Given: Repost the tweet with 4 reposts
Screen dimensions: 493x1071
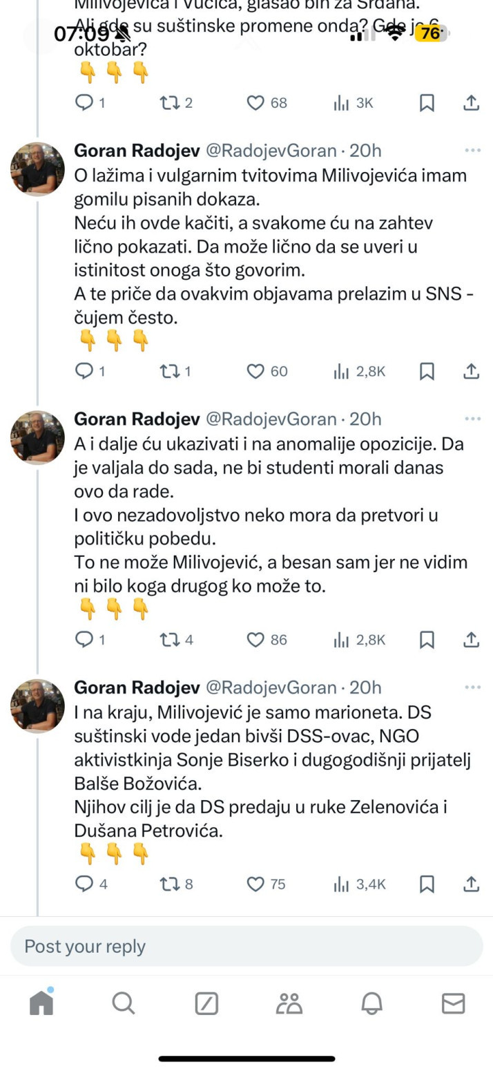Looking at the screenshot, I should tap(168, 640).
